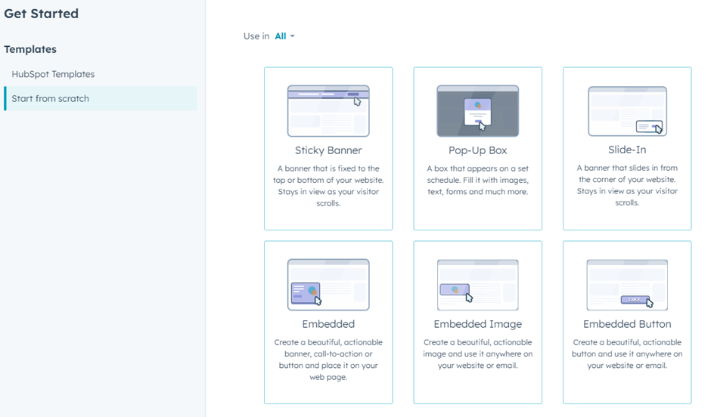This screenshot has height=417, width=711.
Task: Click the Templates heading
Action: pyautogui.click(x=30, y=49)
